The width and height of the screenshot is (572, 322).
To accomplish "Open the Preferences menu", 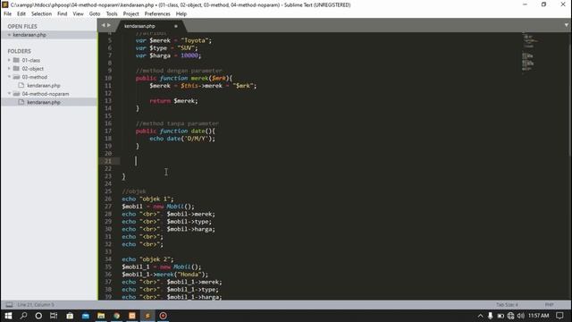I will click(157, 14).
